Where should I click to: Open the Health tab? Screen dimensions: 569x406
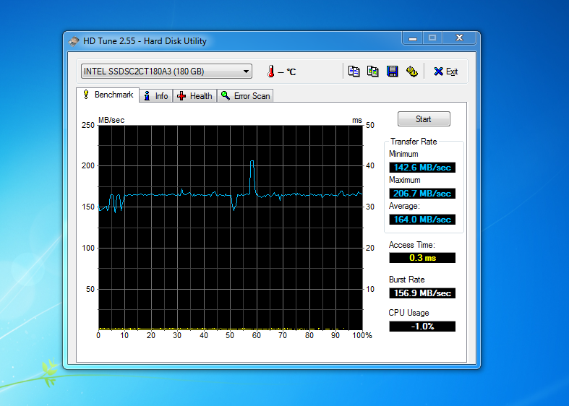pos(195,96)
